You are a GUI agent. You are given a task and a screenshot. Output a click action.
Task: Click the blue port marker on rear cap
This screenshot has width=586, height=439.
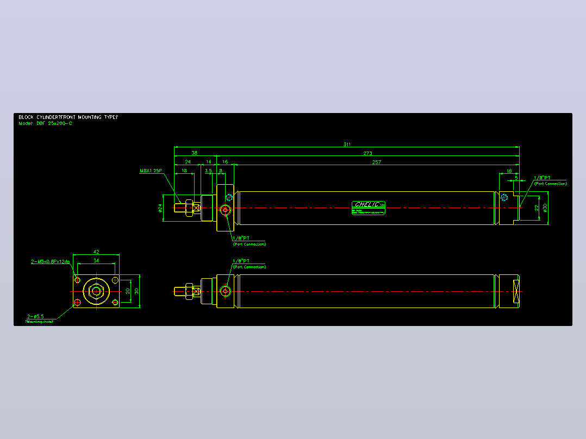tap(504, 197)
